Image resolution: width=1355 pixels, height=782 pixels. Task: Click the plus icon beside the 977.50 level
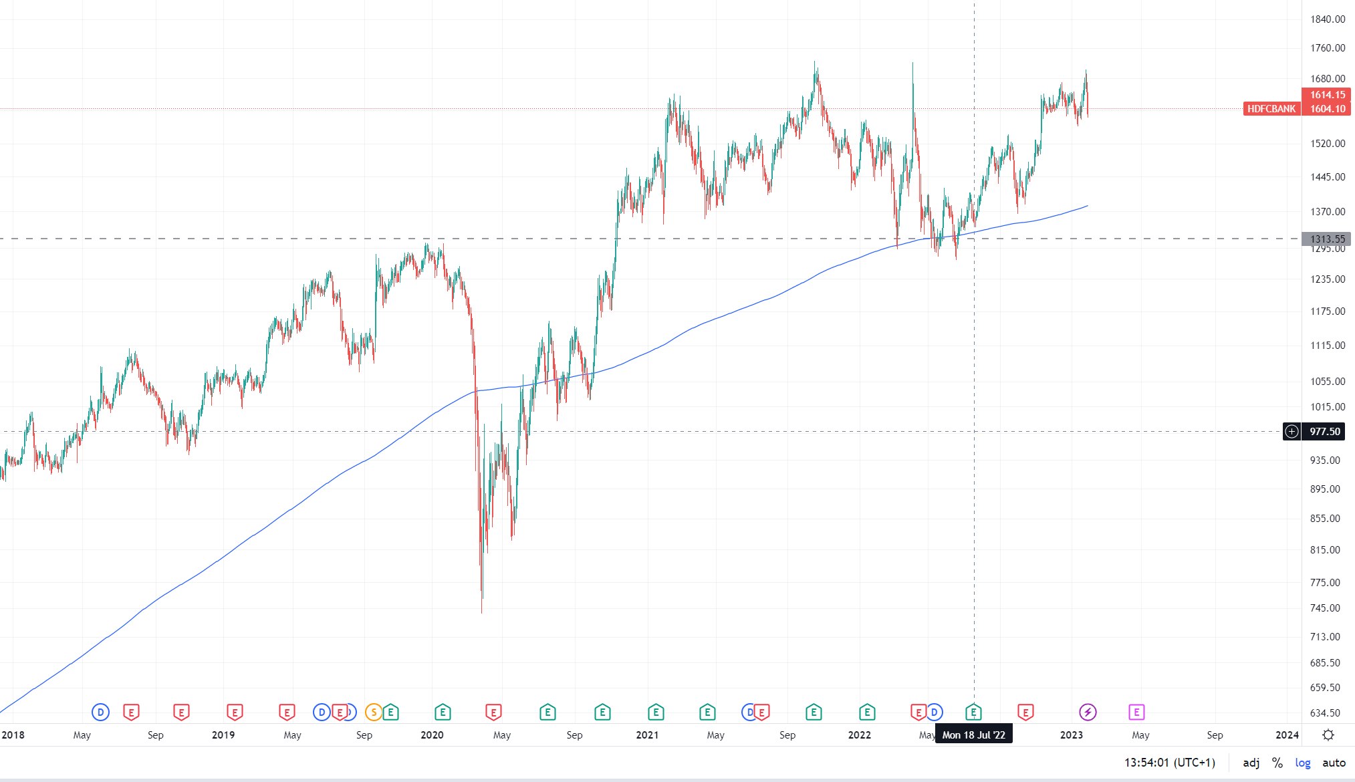click(x=1291, y=432)
